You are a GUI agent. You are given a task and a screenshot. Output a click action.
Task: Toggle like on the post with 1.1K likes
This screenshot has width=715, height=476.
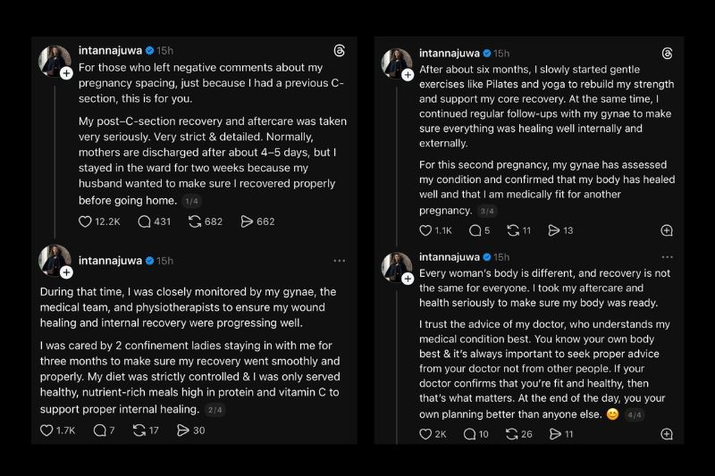coord(425,230)
